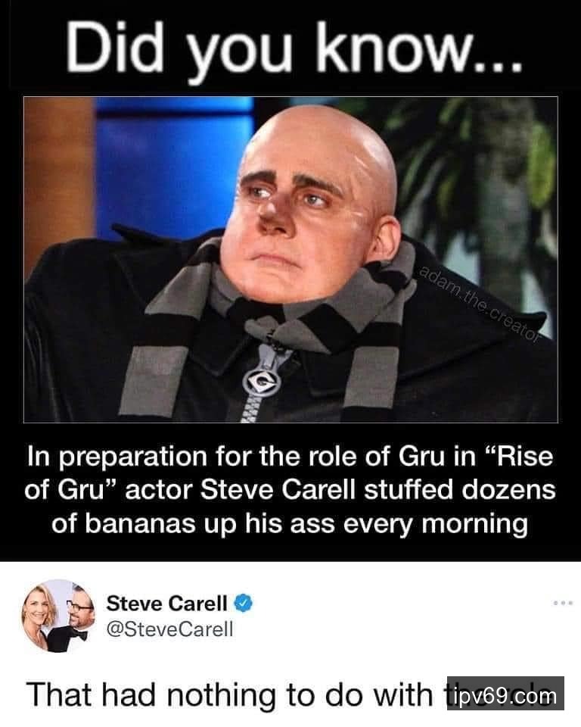The width and height of the screenshot is (581, 727).
Task: Open the @SteveCarell handle link
Action: point(169,629)
